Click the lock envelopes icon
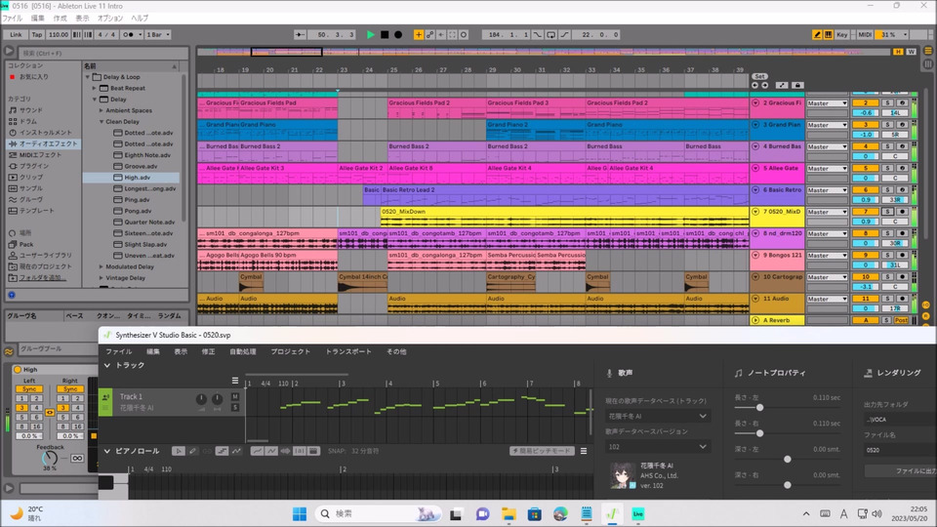Viewport: 937px width, 527px height. [797, 85]
